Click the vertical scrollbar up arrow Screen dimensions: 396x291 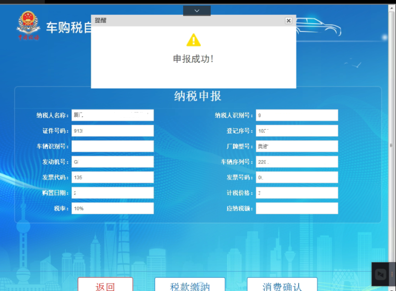point(392,8)
